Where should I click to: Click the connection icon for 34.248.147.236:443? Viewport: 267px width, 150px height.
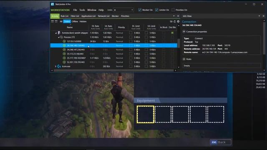coord(64,50)
